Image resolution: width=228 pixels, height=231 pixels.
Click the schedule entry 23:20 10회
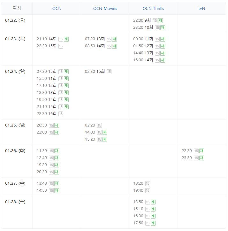point(143,27)
